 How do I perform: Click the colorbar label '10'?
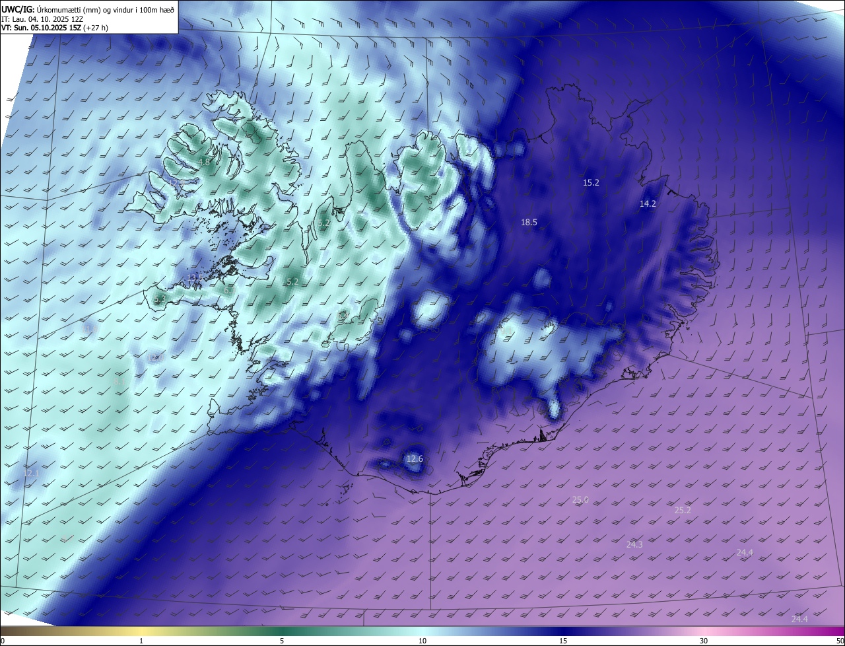(x=422, y=641)
